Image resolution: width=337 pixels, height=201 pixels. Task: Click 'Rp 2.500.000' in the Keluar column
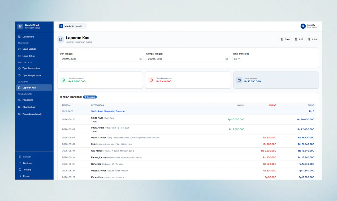[269, 151]
